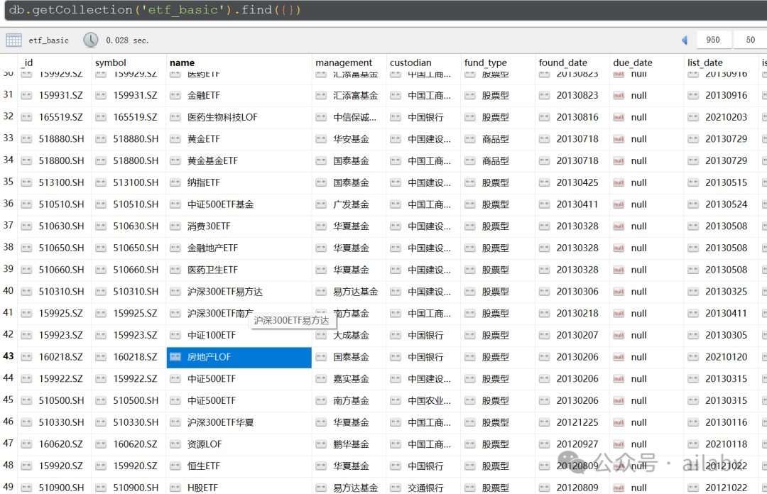The image size is (767, 494).
Task: Click the name column header
Action: (183, 62)
